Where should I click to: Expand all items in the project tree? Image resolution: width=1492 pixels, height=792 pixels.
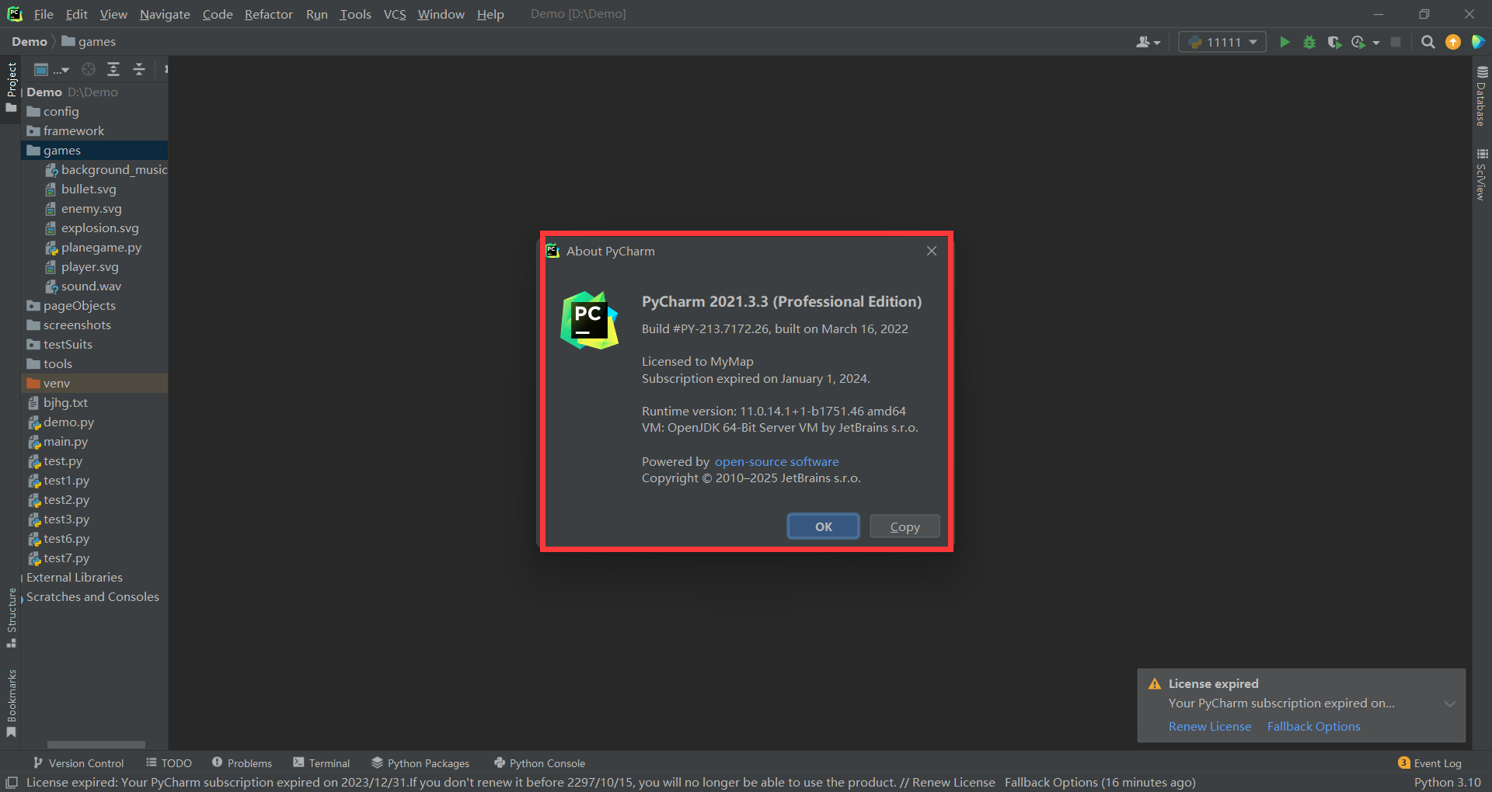[x=113, y=69]
